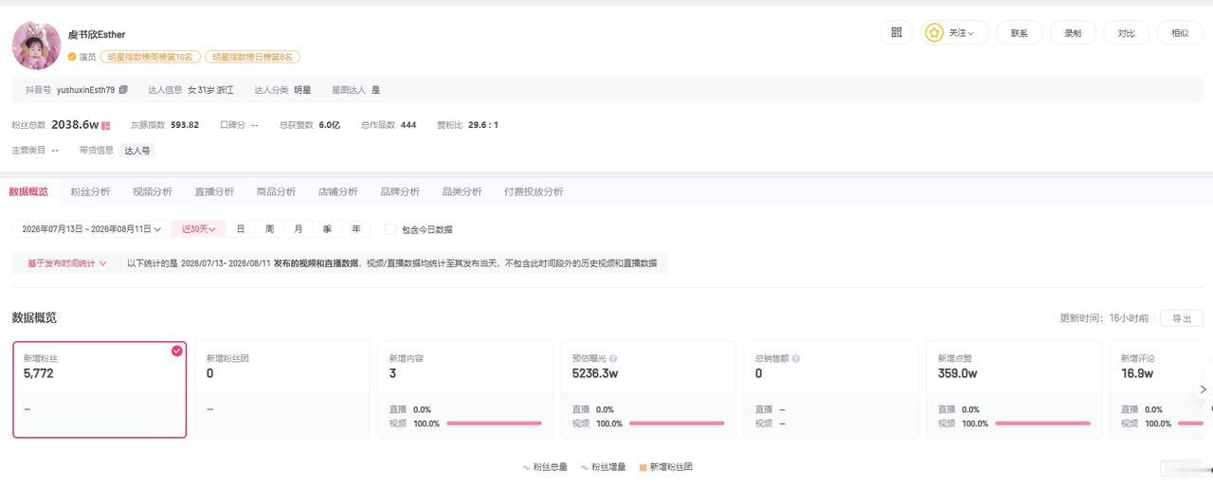Copy the Douyin ID yushuxinEsth79

(123, 90)
